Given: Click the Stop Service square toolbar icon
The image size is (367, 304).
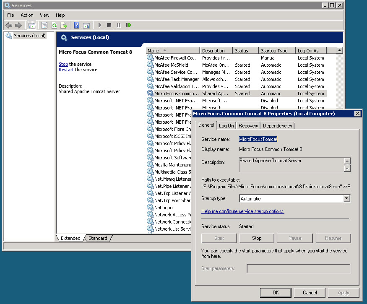Looking at the screenshot, I should 109,26.
